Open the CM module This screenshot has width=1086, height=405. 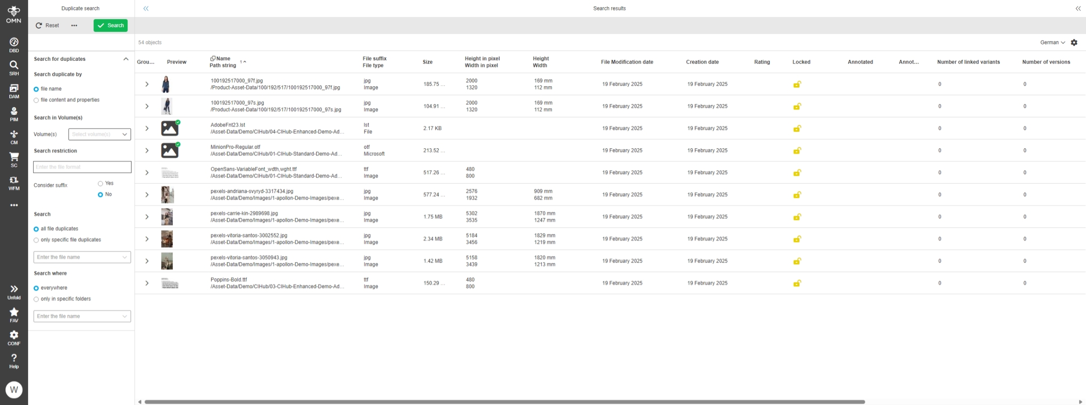[14, 137]
